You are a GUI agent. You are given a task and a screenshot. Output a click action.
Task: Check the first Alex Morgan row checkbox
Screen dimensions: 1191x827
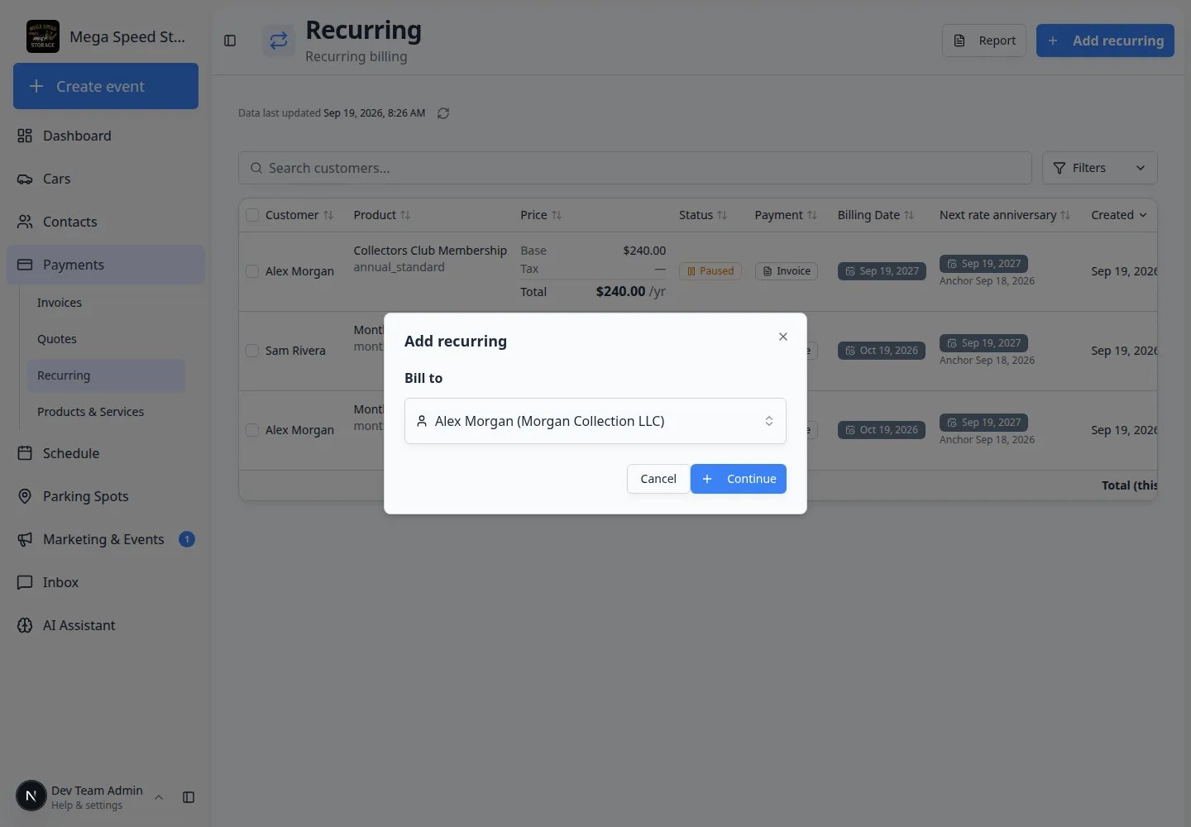pyautogui.click(x=252, y=271)
